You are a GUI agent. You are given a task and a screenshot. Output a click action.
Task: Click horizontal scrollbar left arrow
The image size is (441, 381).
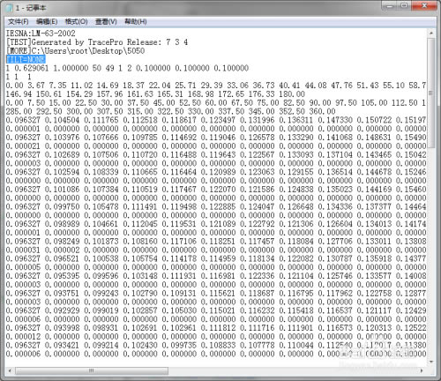10,371
